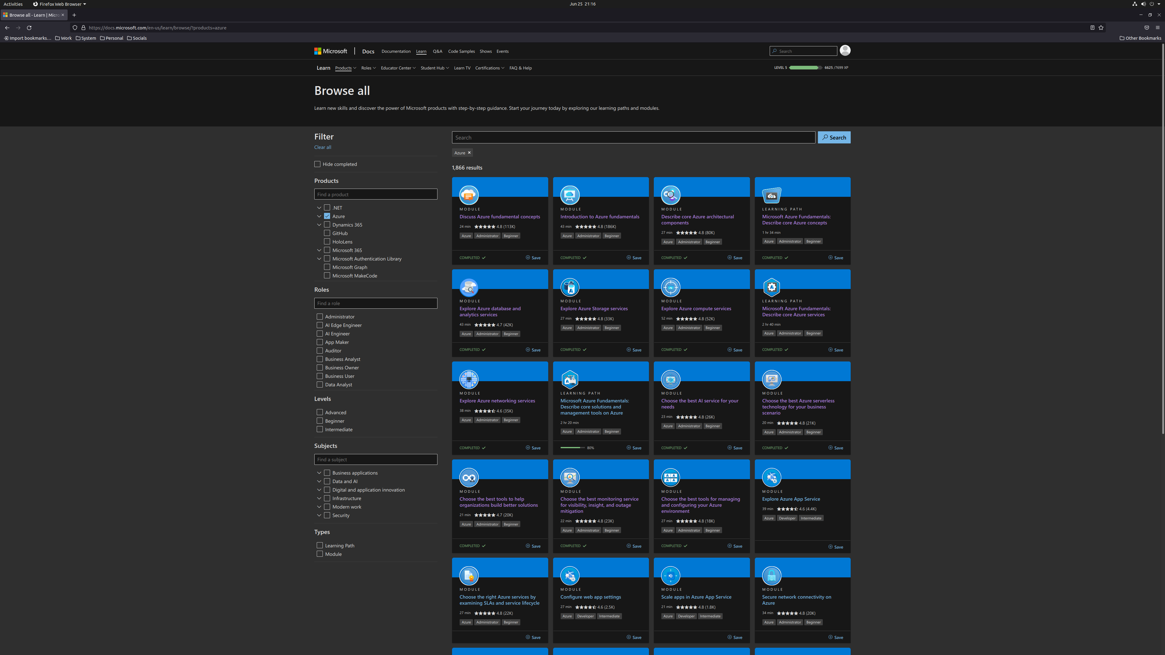Save Introduction to Azure fundamentals module
1165x655 pixels.
point(633,258)
